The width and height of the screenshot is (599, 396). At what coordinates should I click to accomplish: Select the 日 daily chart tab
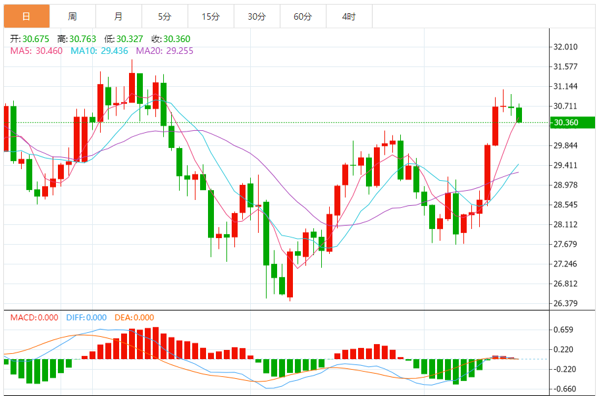(27, 16)
